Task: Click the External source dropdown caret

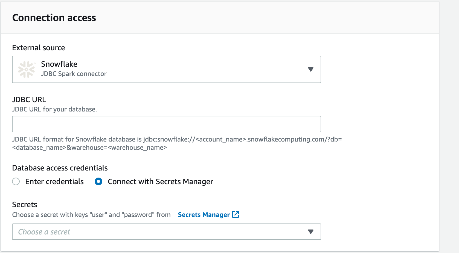Action: pos(310,69)
